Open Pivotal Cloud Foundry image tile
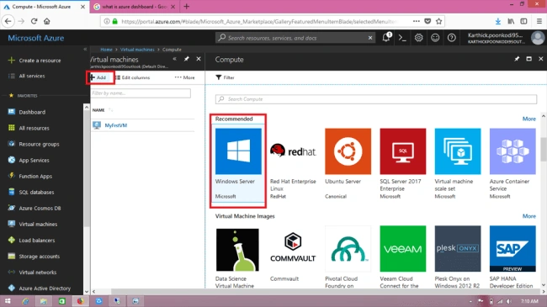547x307 pixels. coord(348,257)
